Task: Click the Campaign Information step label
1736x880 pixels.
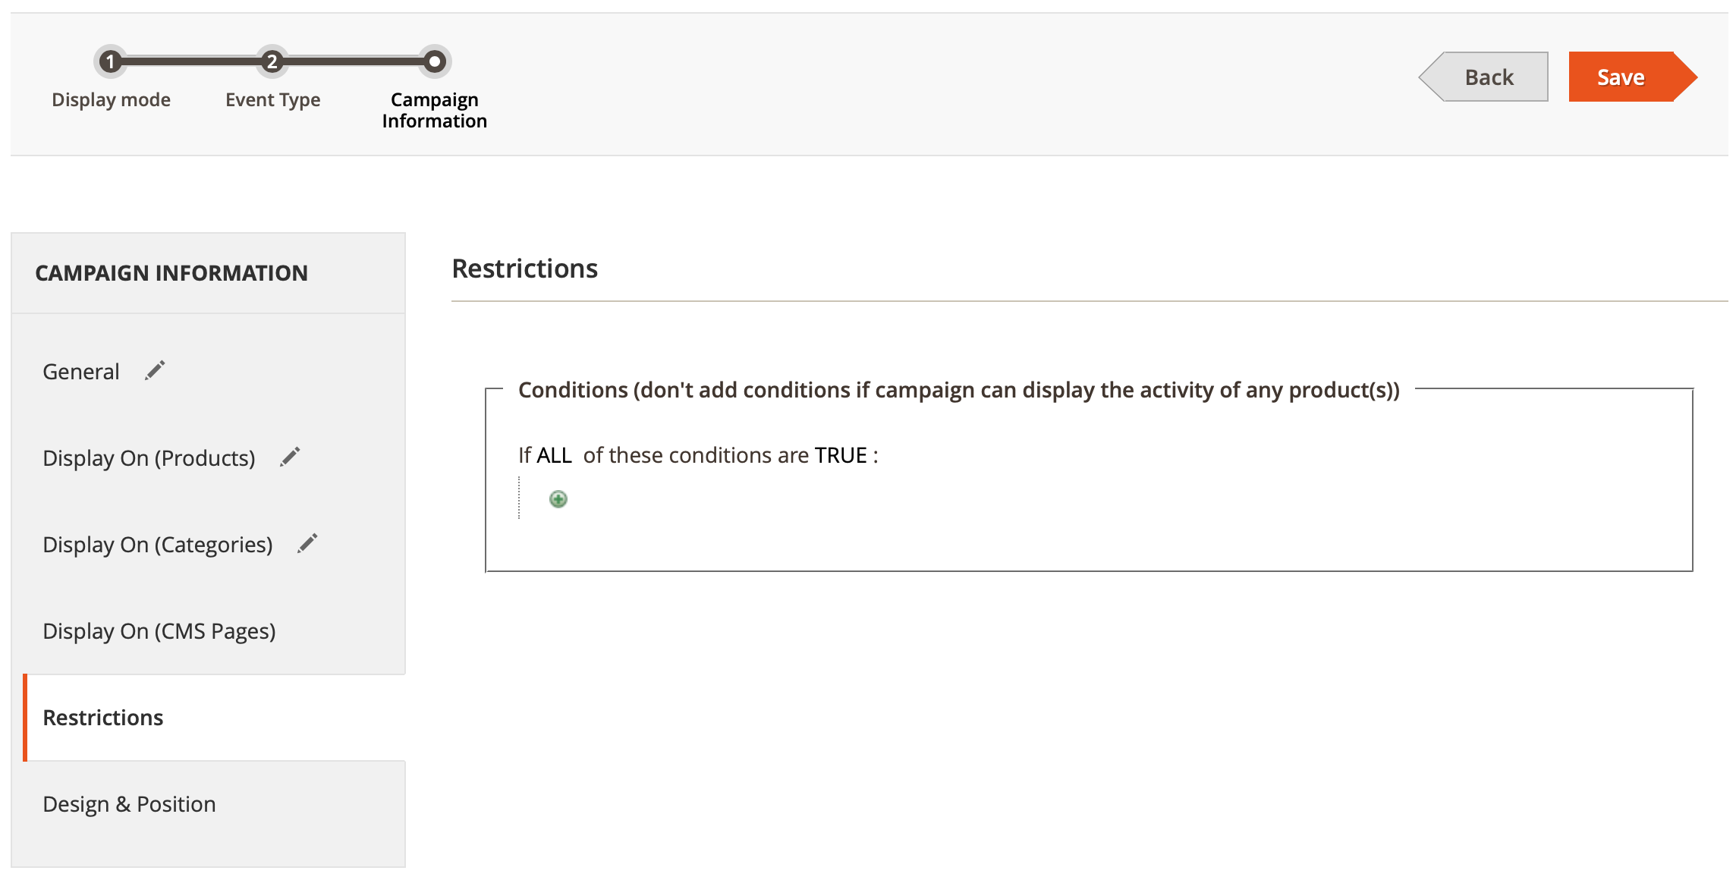Action: point(435,111)
